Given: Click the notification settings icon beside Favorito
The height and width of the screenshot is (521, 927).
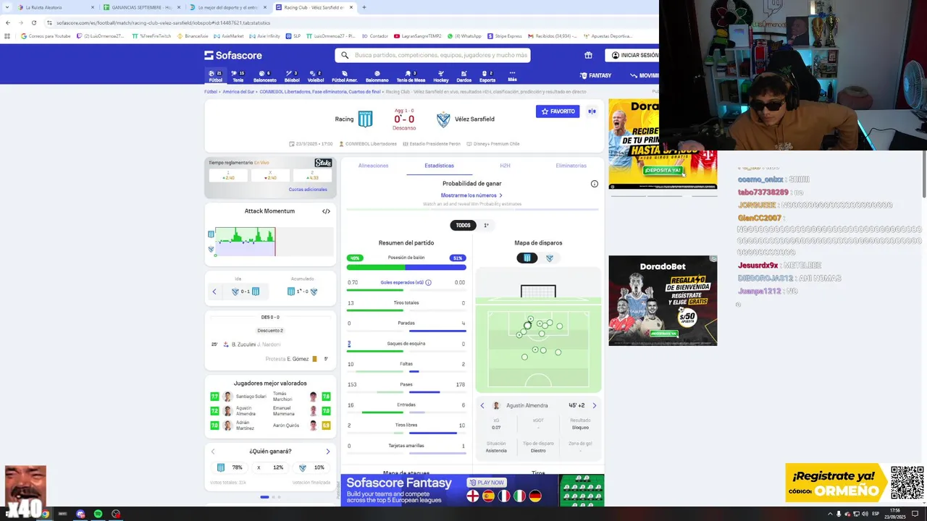Looking at the screenshot, I should tap(592, 111).
